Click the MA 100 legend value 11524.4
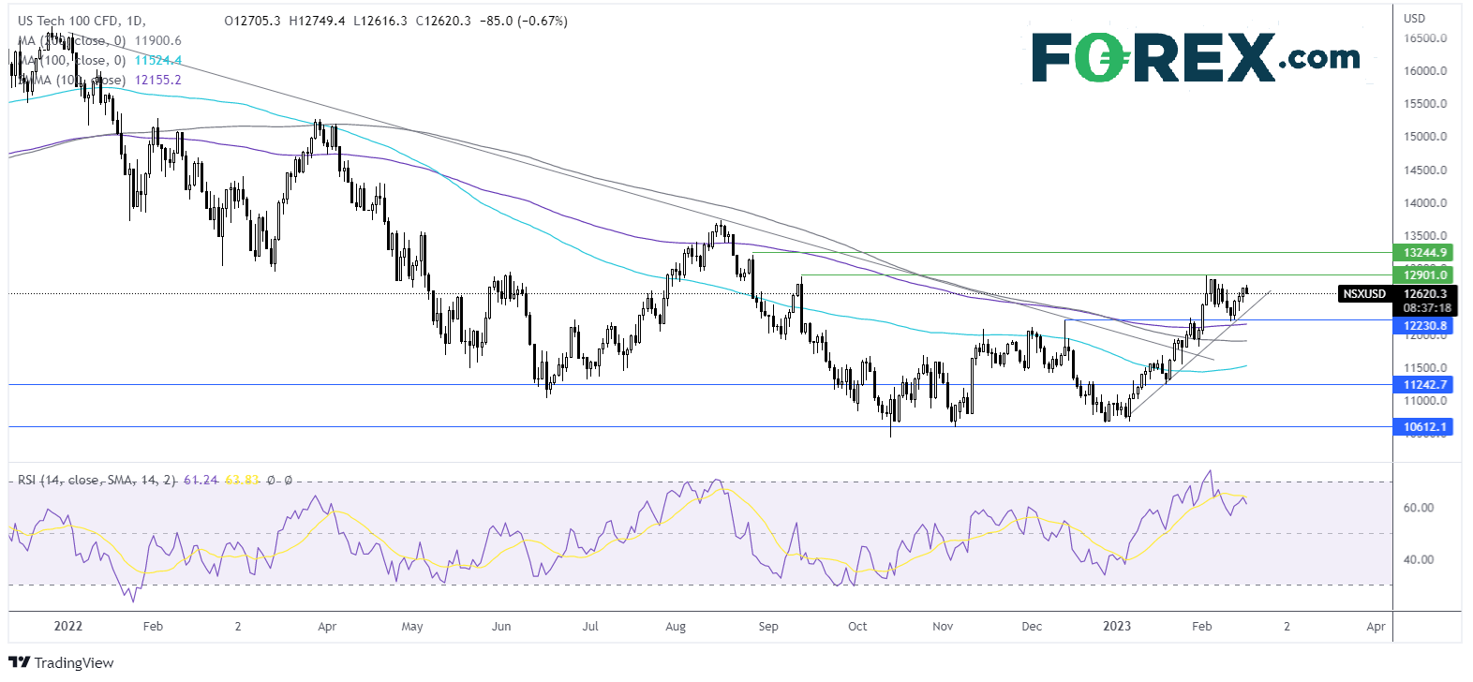Screen dimensions: 1473x682 tap(158, 60)
